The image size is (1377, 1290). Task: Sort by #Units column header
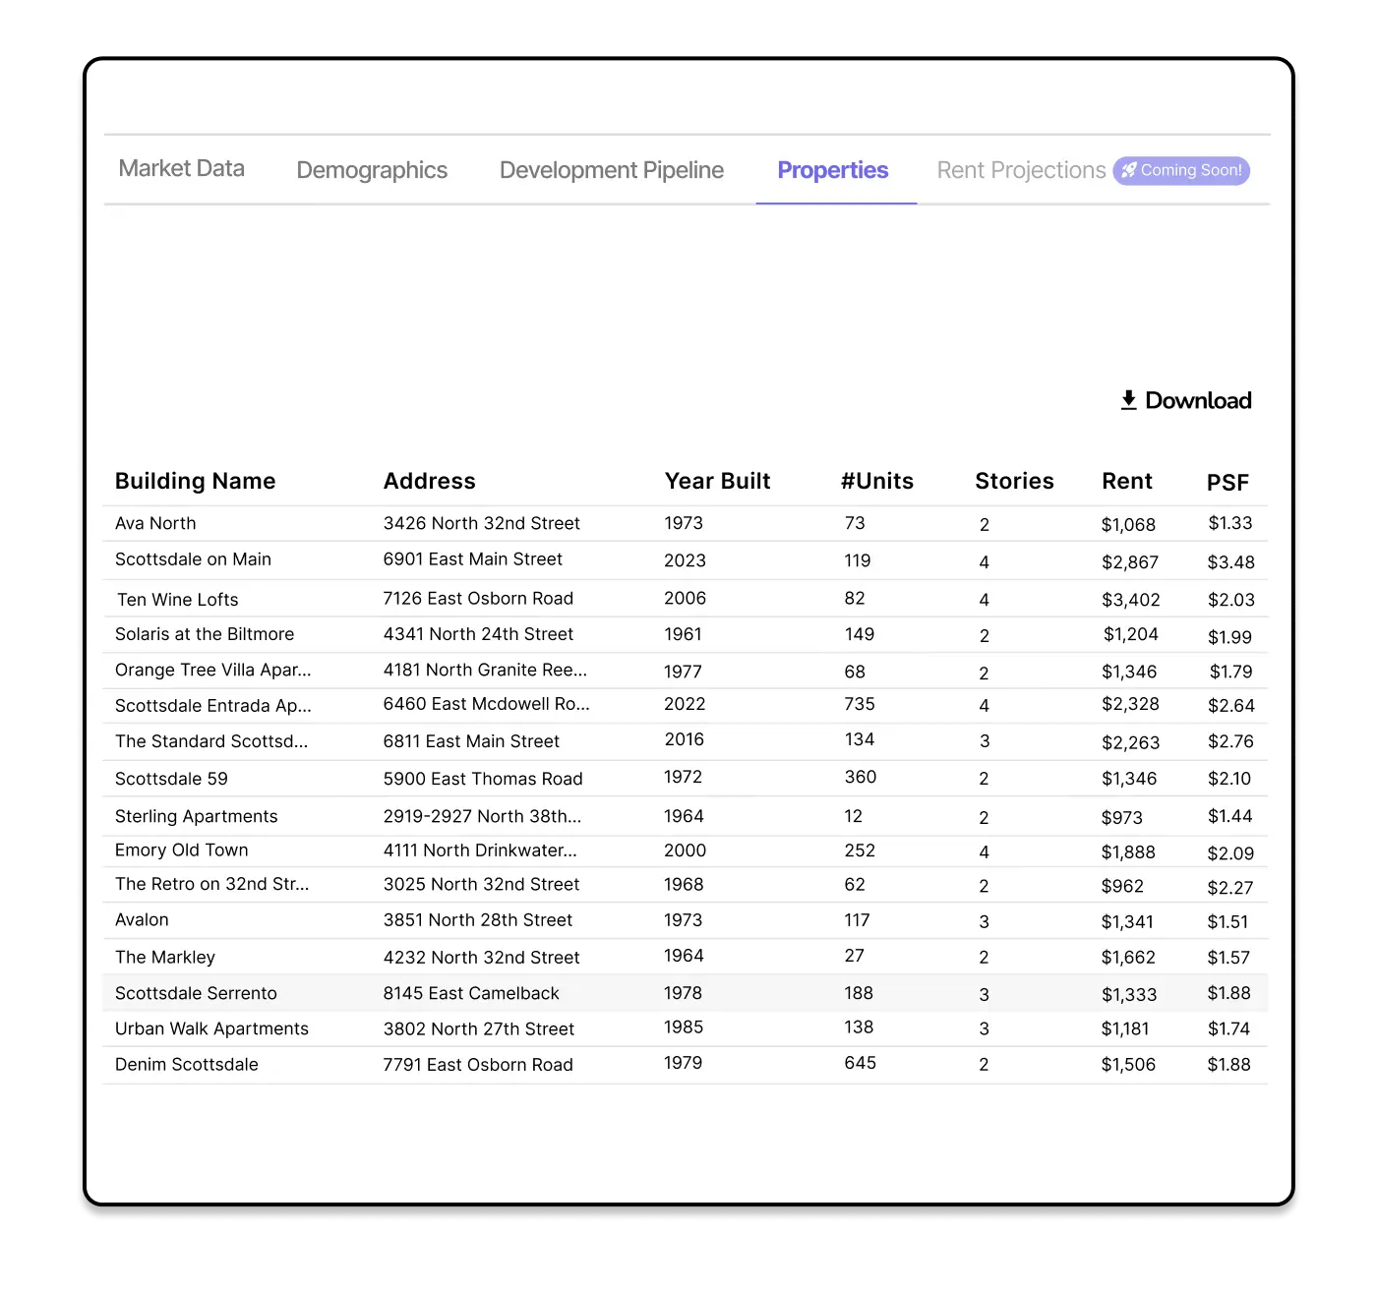[x=877, y=481]
